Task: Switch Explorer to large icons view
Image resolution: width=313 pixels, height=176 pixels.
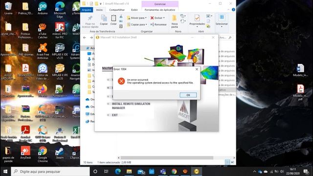Action: click(x=233, y=162)
